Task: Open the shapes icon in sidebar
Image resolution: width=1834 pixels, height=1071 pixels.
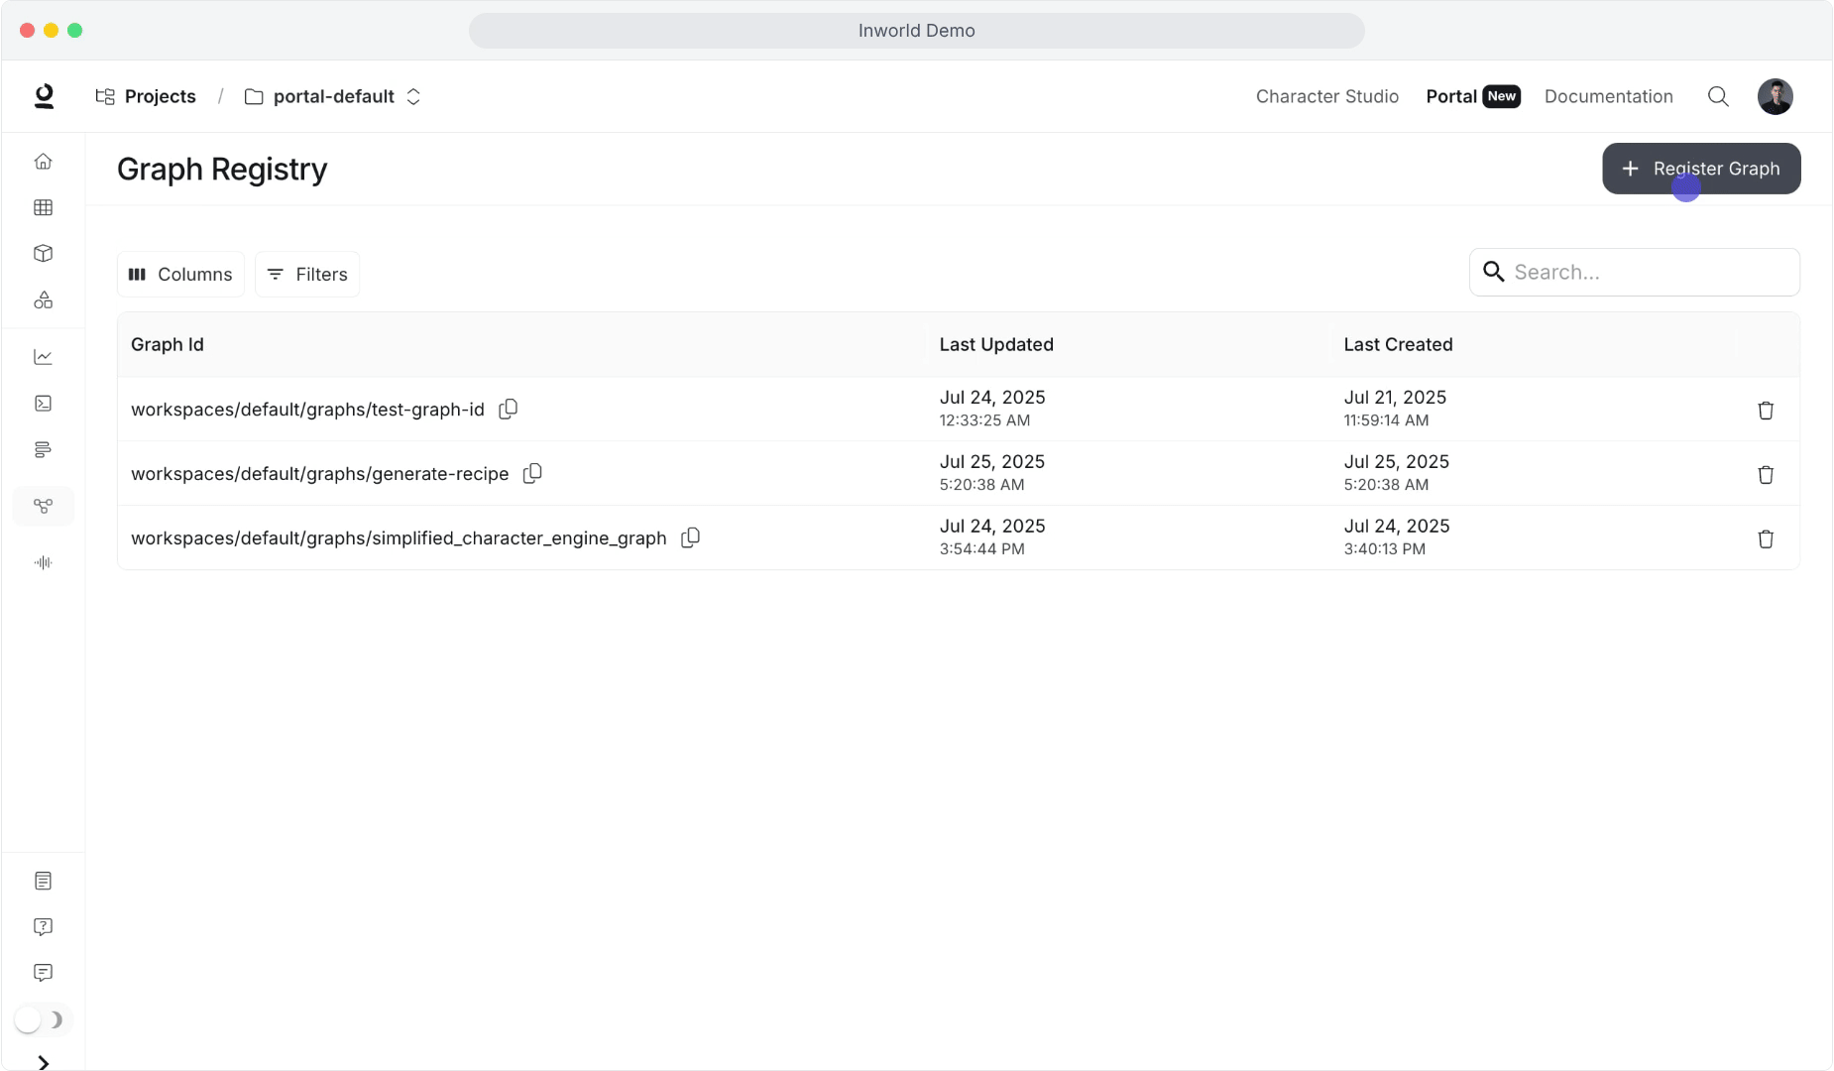Action: [x=43, y=299]
